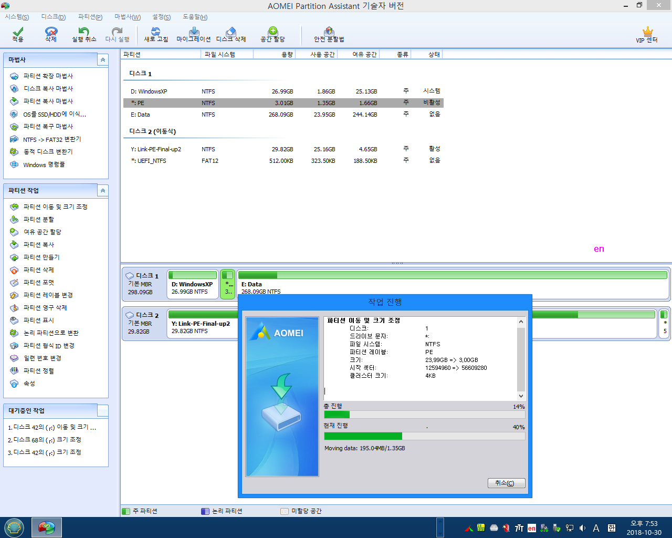Launch 파티션 복구 마법사 wizard
This screenshot has width=672, height=538.
(48, 127)
